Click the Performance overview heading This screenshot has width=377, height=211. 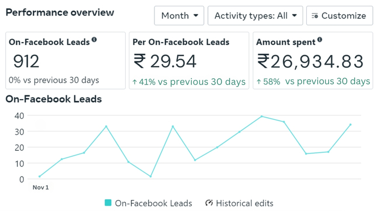[60, 12]
